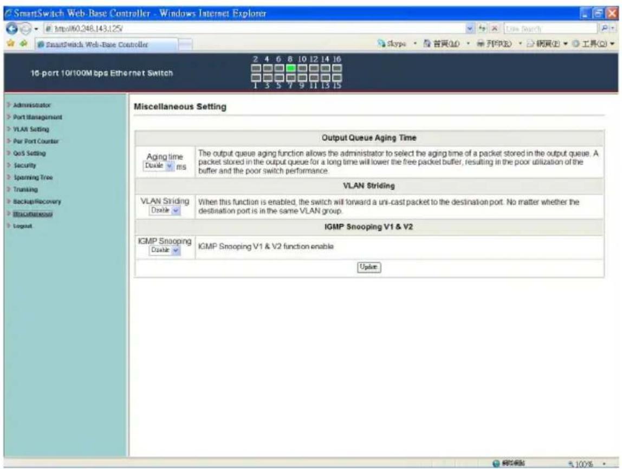
Task: Open search provider dropdown arrow
Action: tap(613, 29)
